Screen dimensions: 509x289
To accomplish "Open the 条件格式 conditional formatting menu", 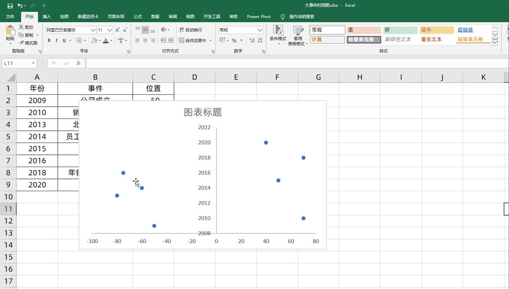I will (278, 35).
